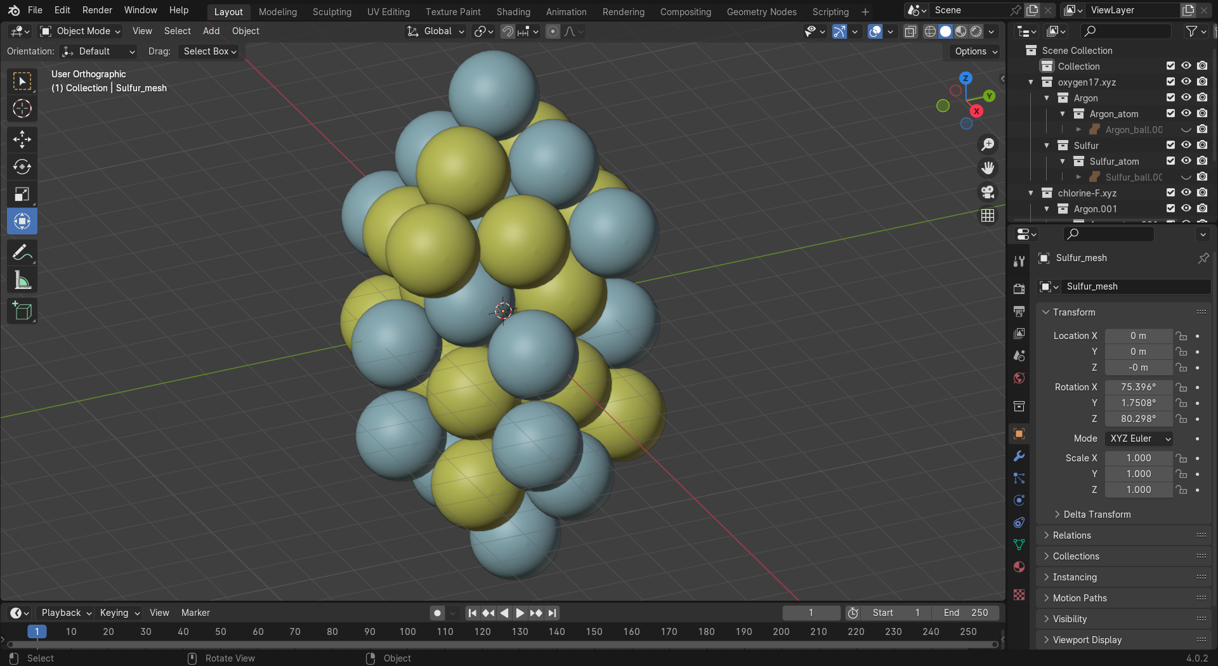Click the Options button in viewport header

click(x=975, y=51)
